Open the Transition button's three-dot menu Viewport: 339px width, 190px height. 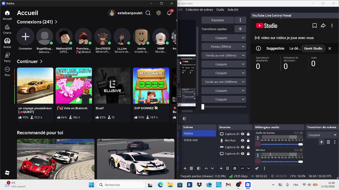(240, 20)
